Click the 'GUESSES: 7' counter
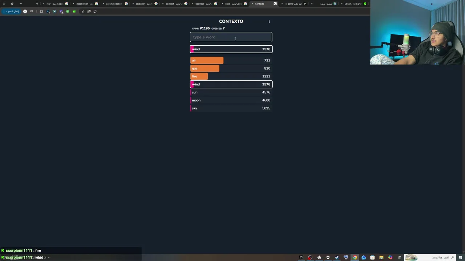The width and height of the screenshot is (465, 261). pos(218,28)
